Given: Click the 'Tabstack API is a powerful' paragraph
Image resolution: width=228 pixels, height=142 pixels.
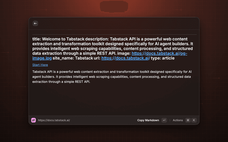Looking at the screenshot, I should (x=112, y=77).
